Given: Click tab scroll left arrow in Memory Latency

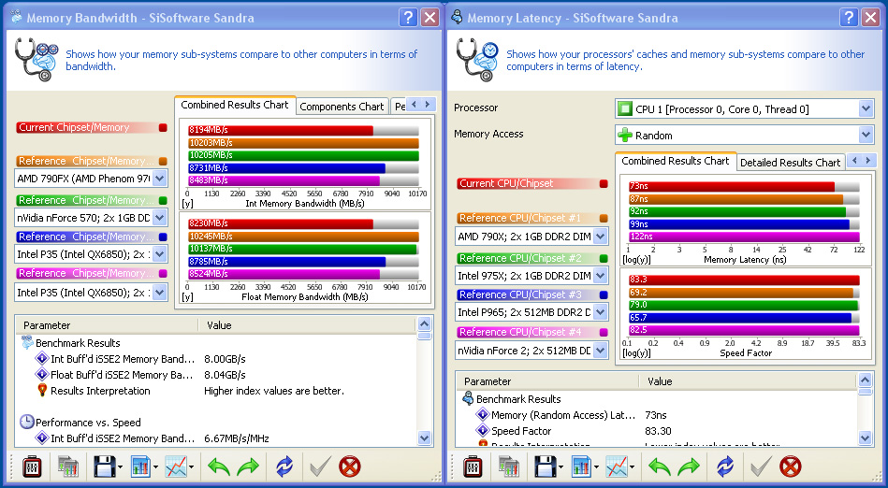Looking at the screenshot, I should pyautogui.click(x=854, y=161).
